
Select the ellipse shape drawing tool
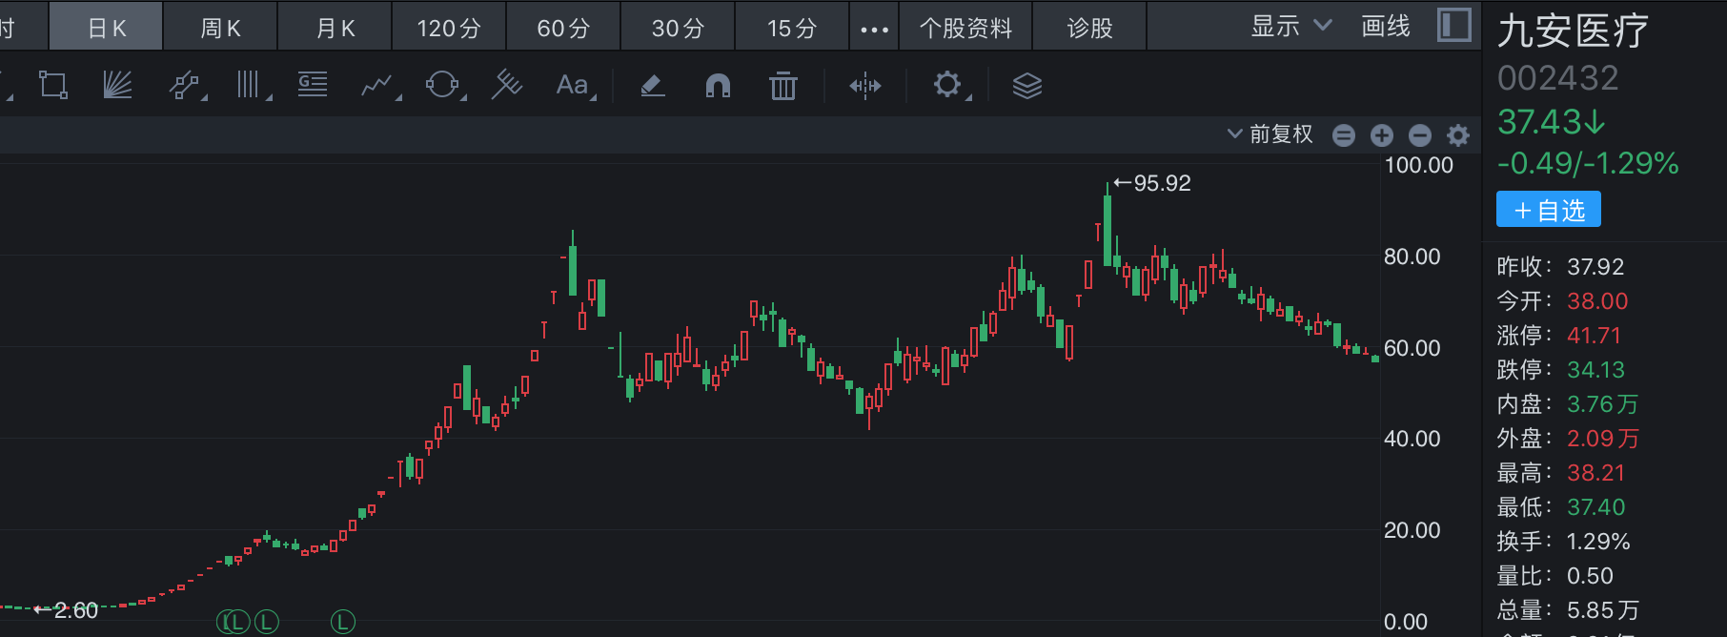tap(442, 86)
